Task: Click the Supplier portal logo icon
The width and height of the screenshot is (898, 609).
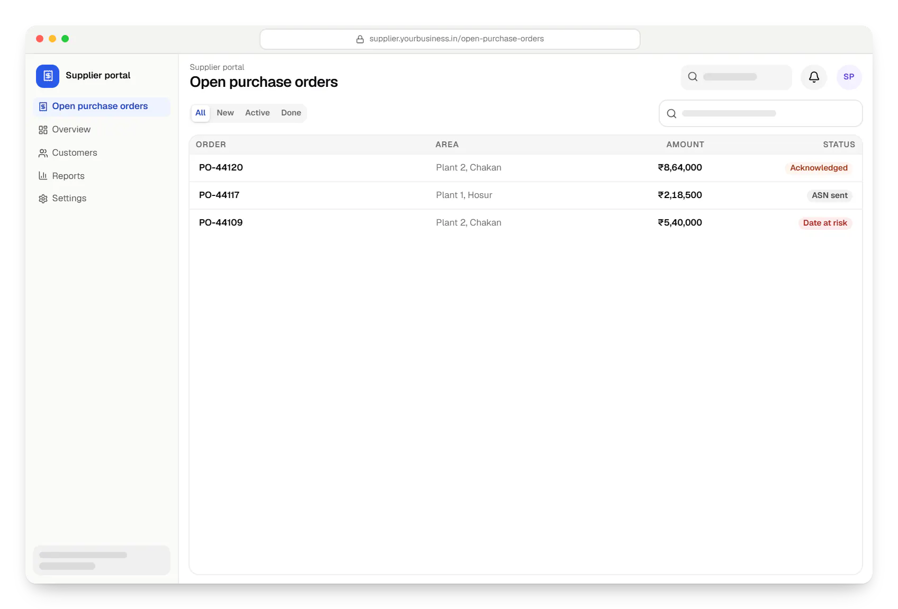Action: click(48, 76)
